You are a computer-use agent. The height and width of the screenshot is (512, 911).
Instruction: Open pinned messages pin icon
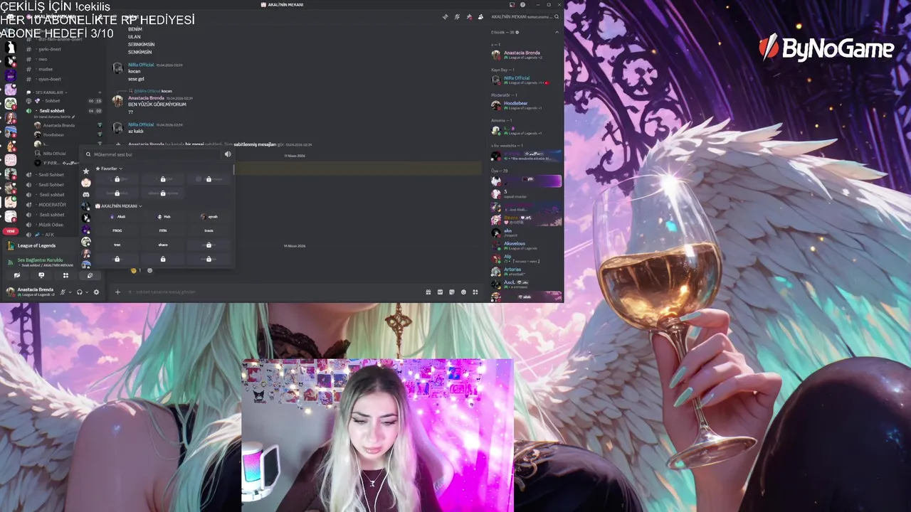469,16
